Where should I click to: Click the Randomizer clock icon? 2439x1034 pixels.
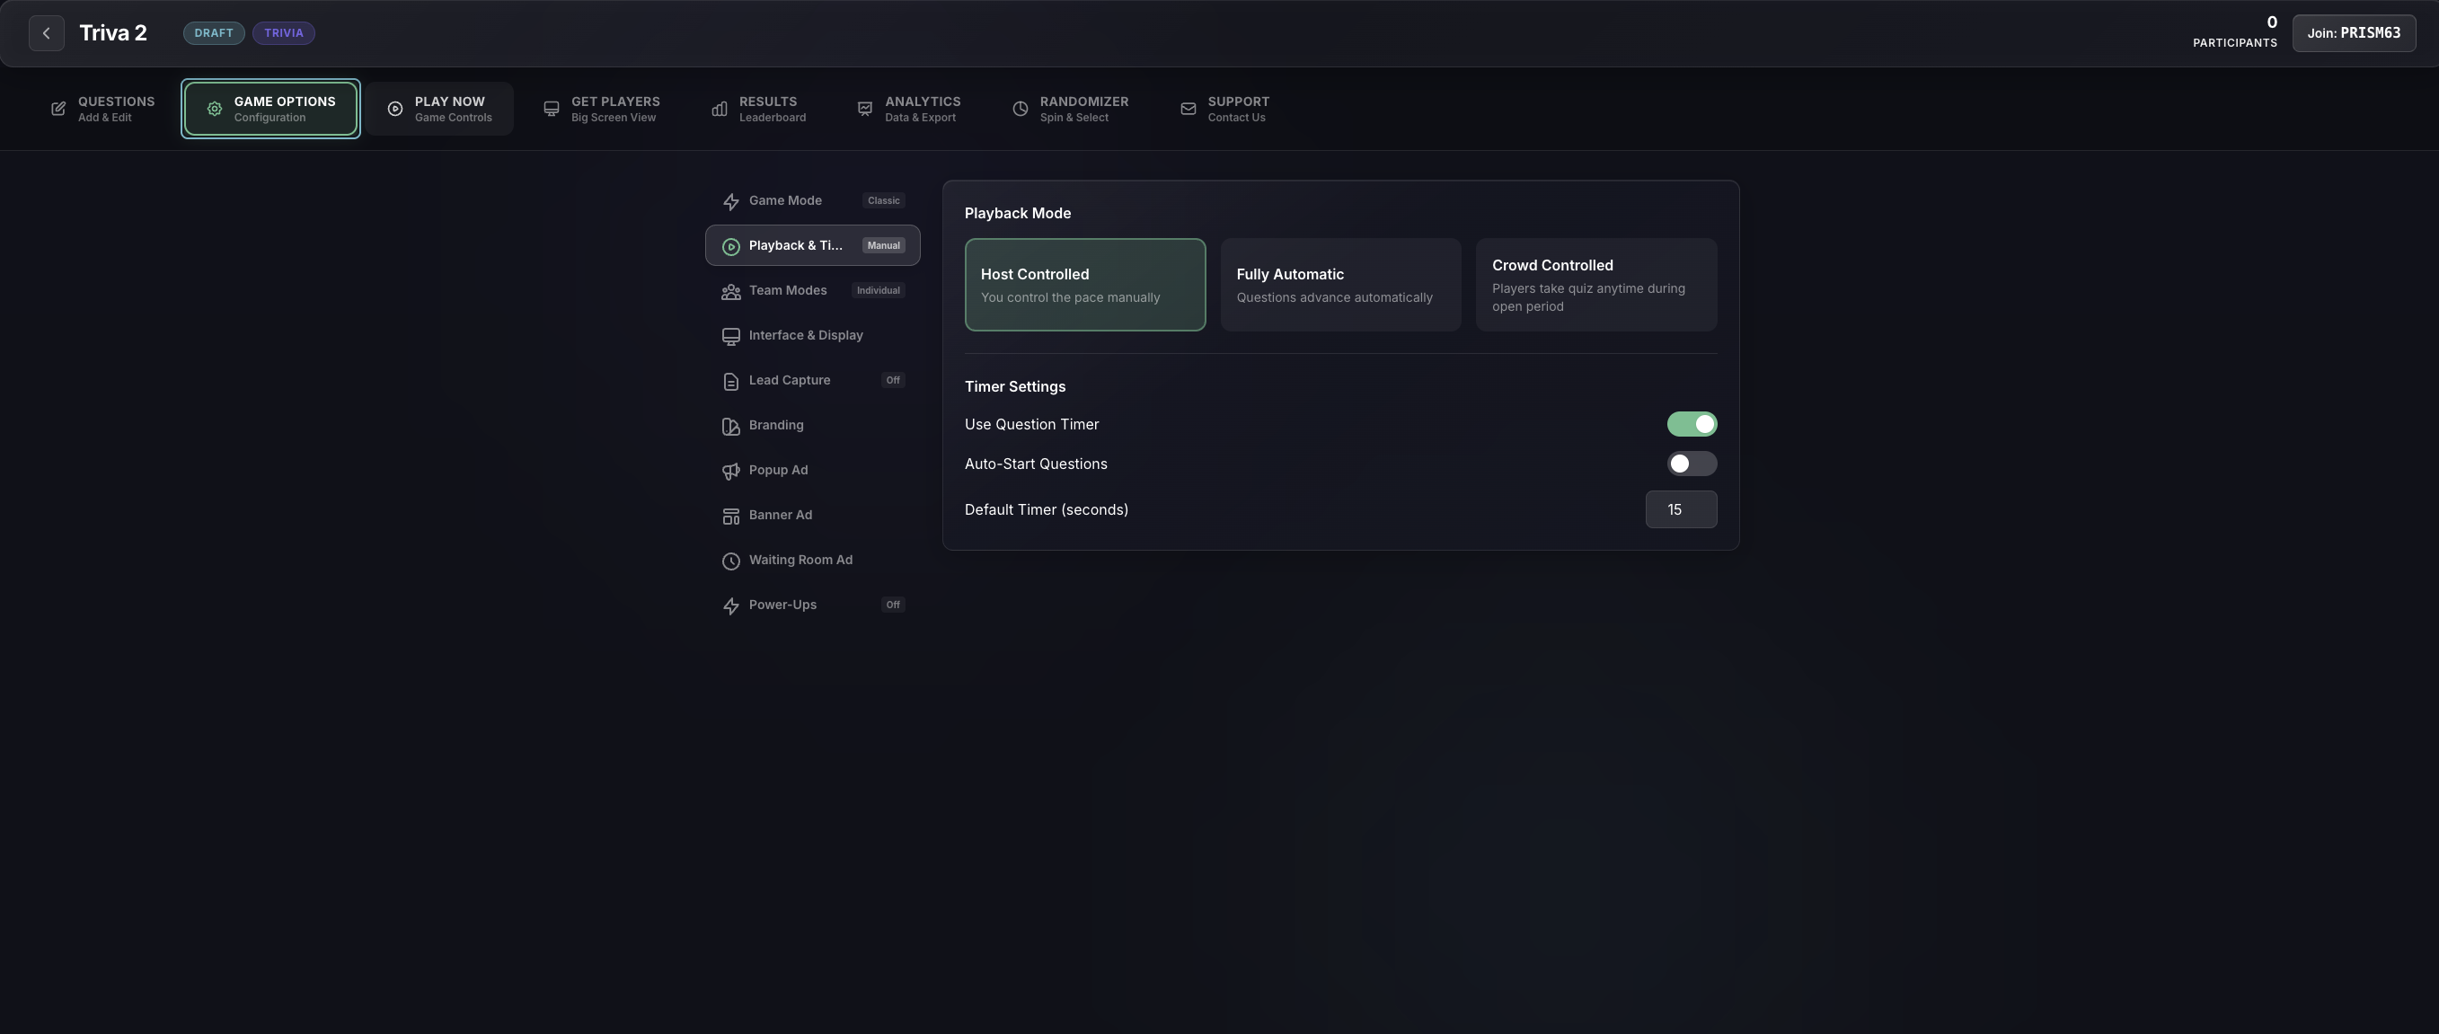(x=1020, y=109)
